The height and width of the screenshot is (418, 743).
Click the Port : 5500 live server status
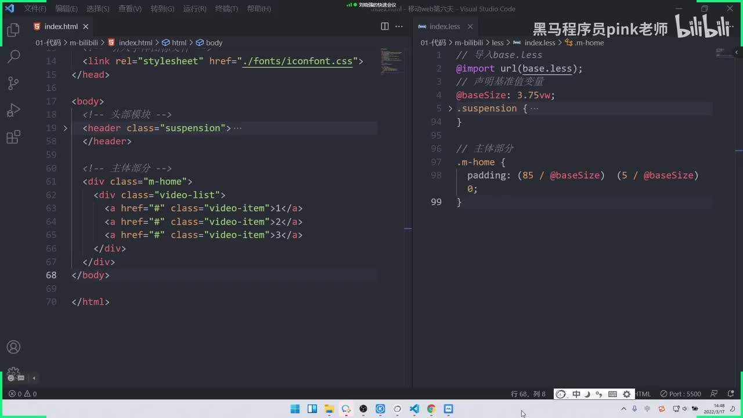coord(681,394)
